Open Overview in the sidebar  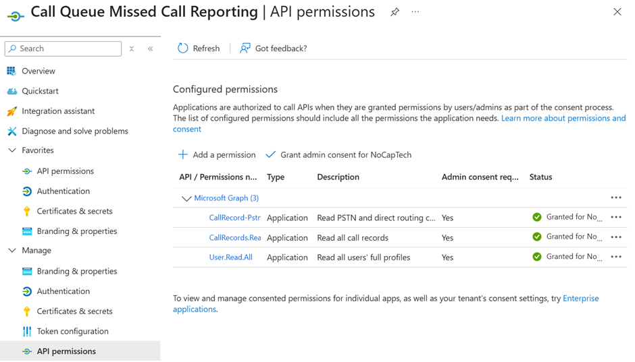click(39, 71)
